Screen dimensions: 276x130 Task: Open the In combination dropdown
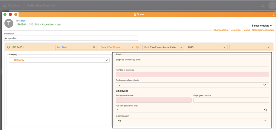coord(192,121)
